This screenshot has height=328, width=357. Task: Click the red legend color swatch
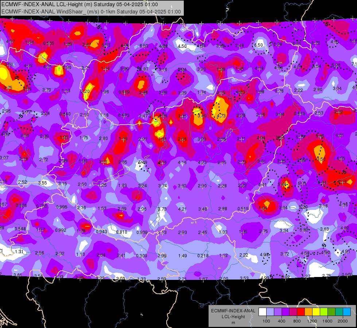point(301,312)
